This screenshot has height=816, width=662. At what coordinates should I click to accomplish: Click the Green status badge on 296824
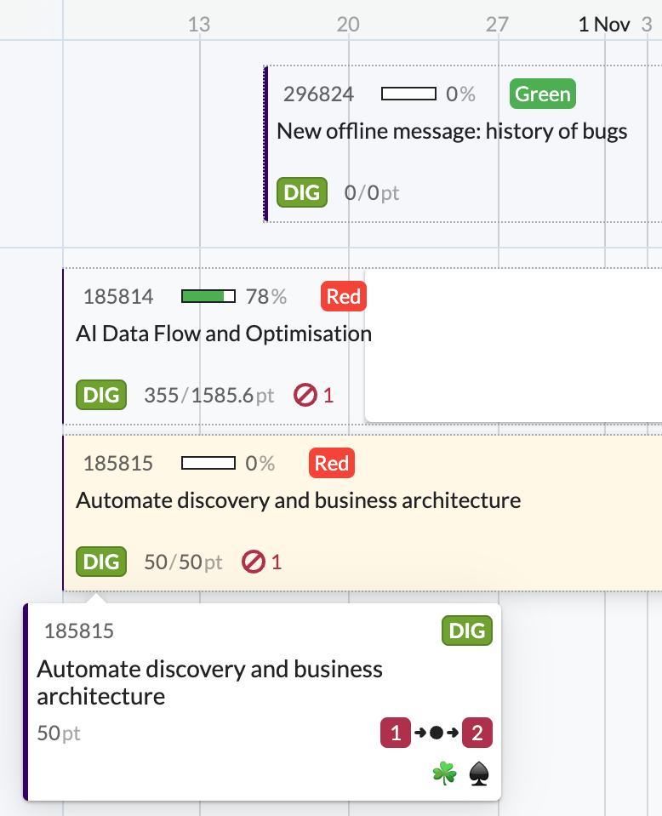[x=542, y=94]
